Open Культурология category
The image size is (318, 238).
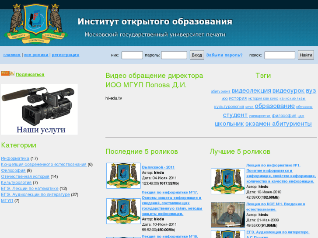(x=16, y=183)
